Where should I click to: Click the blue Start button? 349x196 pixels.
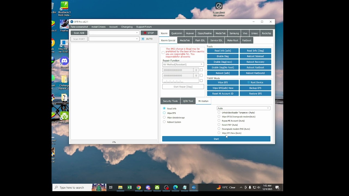point(216,139)
